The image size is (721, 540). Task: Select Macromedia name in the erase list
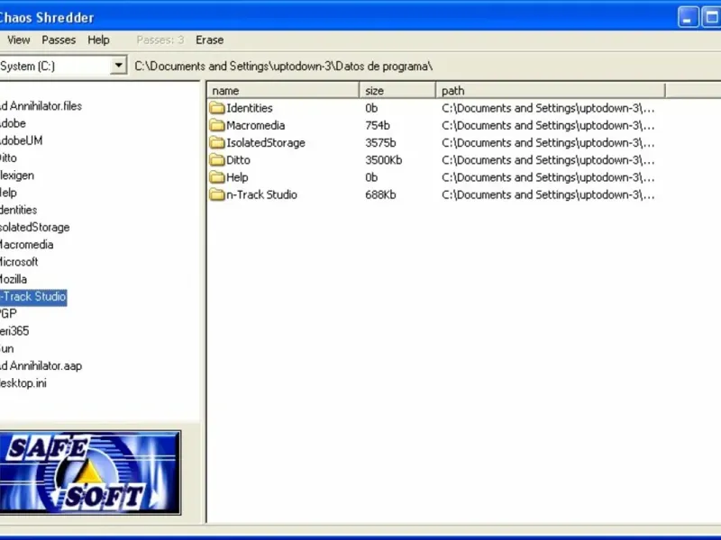pos(255,125)
